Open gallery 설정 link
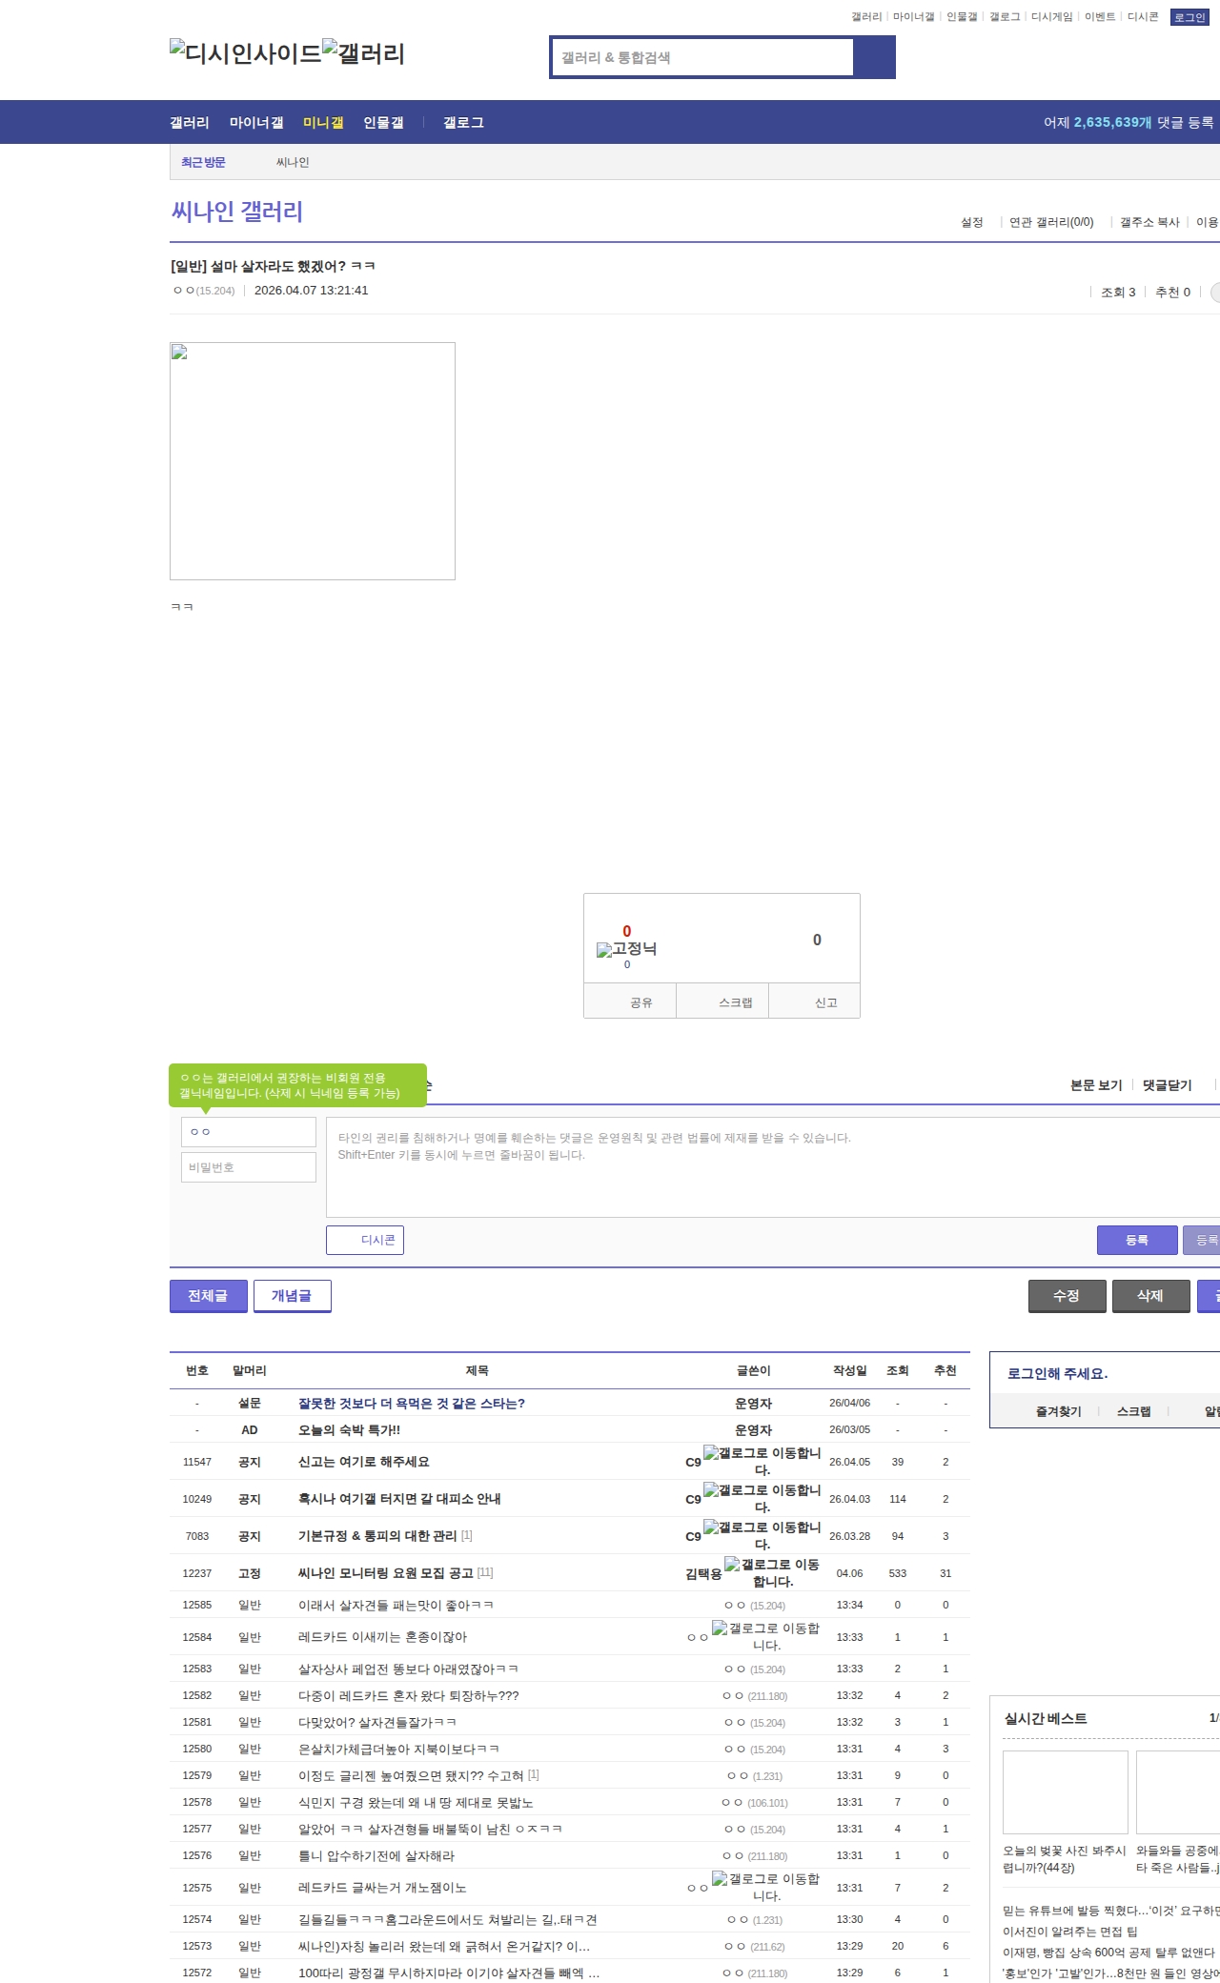 [971, 222]
